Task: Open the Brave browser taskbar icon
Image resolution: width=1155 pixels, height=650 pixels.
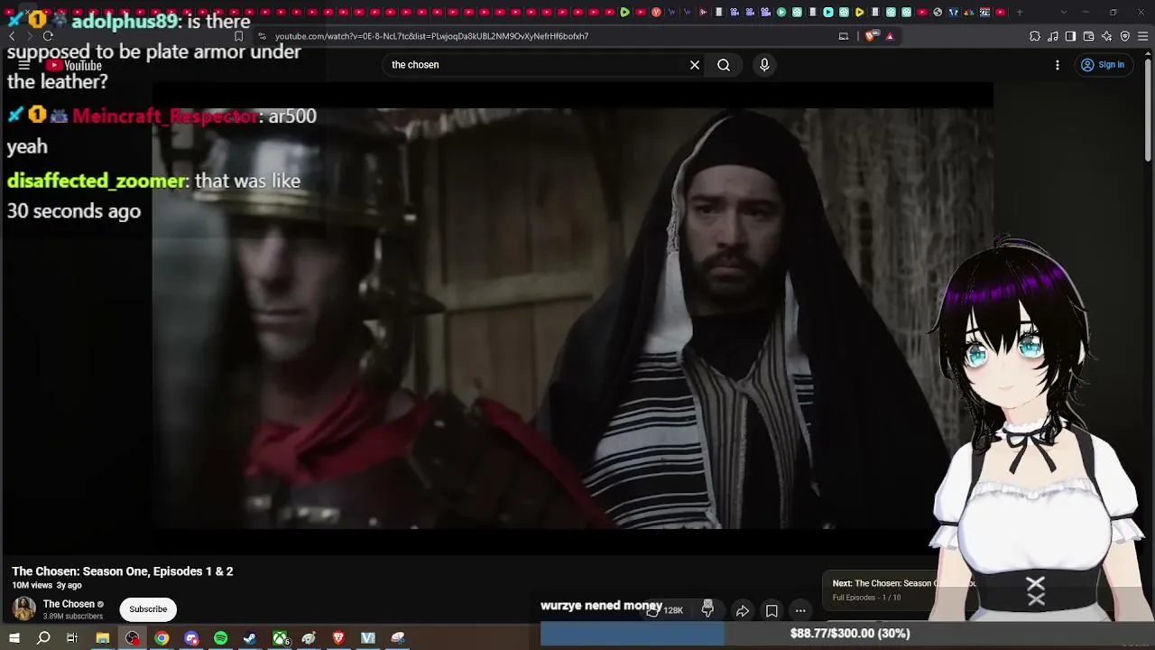Action: tap(338, 638)
